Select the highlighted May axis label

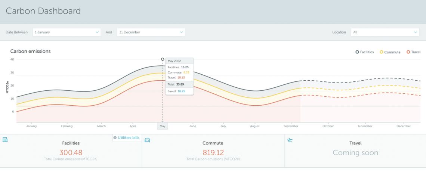(x=163, y=126)
